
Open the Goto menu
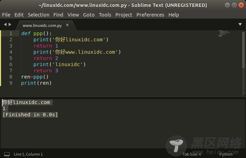[x=89, y=15]
